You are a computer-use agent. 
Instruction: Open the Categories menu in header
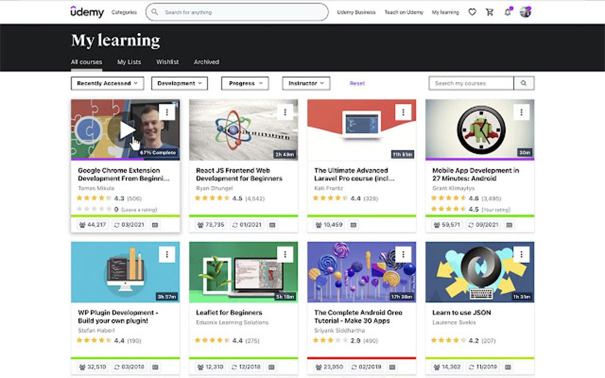pyautogui.click(x=124, y=12)
